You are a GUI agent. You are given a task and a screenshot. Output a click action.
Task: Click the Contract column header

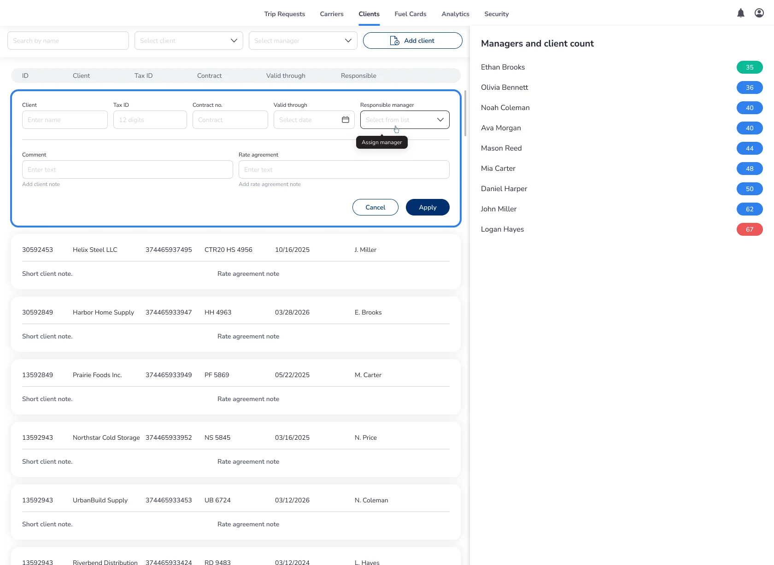tap(209, 76)
